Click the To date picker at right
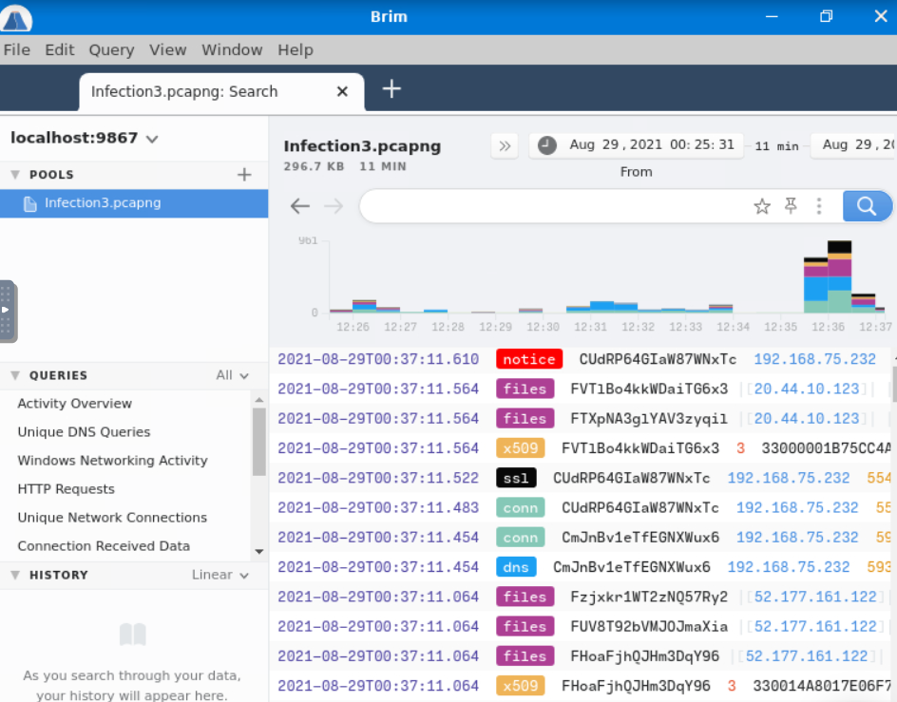 (854, 145)
